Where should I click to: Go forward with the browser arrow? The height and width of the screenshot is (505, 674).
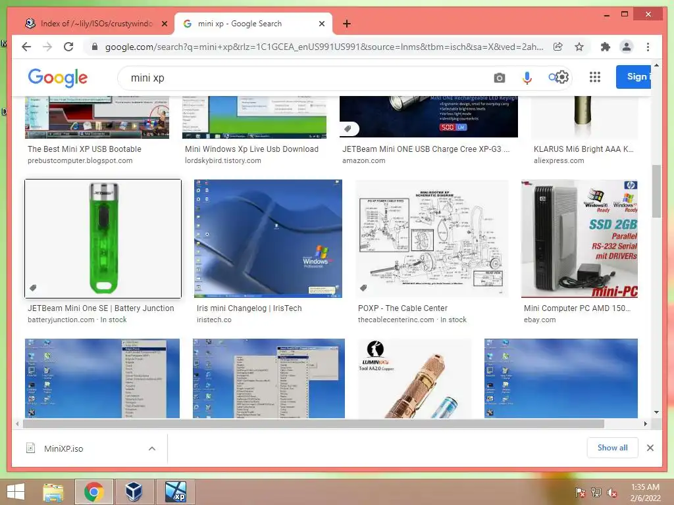[47, 47]
